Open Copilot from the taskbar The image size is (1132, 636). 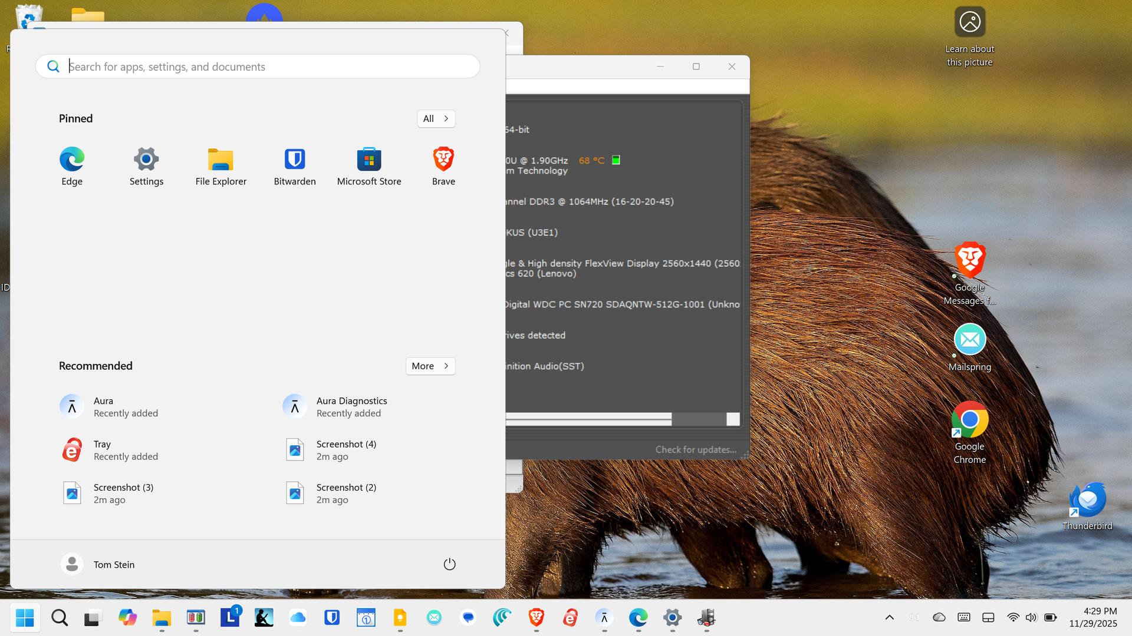pos(127,618)
